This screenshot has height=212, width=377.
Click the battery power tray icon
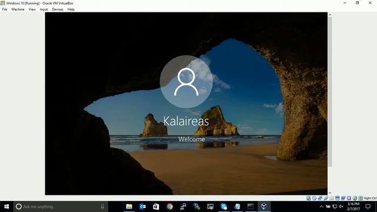(328, 207)
